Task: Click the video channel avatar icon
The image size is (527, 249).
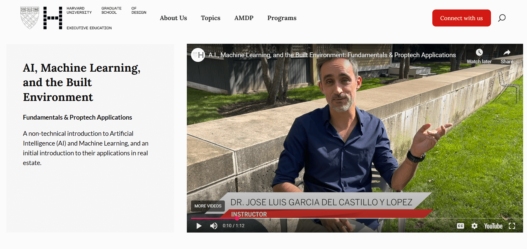Action: [198, 55]
